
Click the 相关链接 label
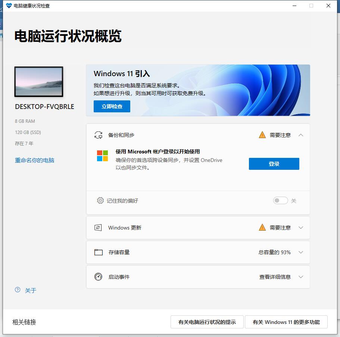coord(24,322)
